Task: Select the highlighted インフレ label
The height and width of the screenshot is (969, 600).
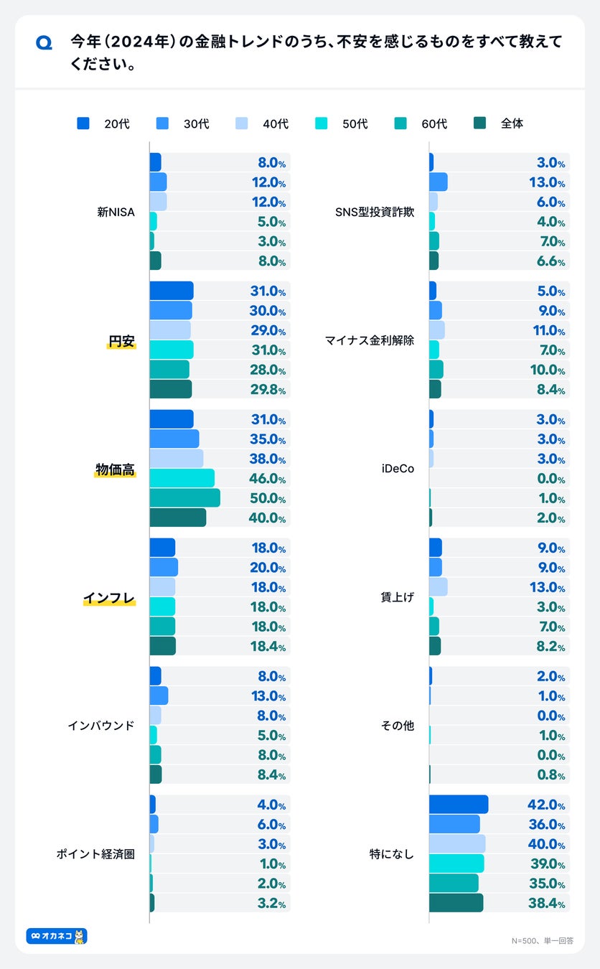Action: point(109,598)
